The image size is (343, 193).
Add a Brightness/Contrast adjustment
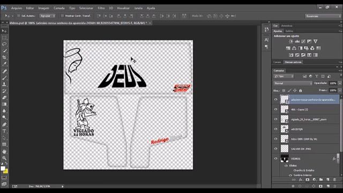coord(290,41)
